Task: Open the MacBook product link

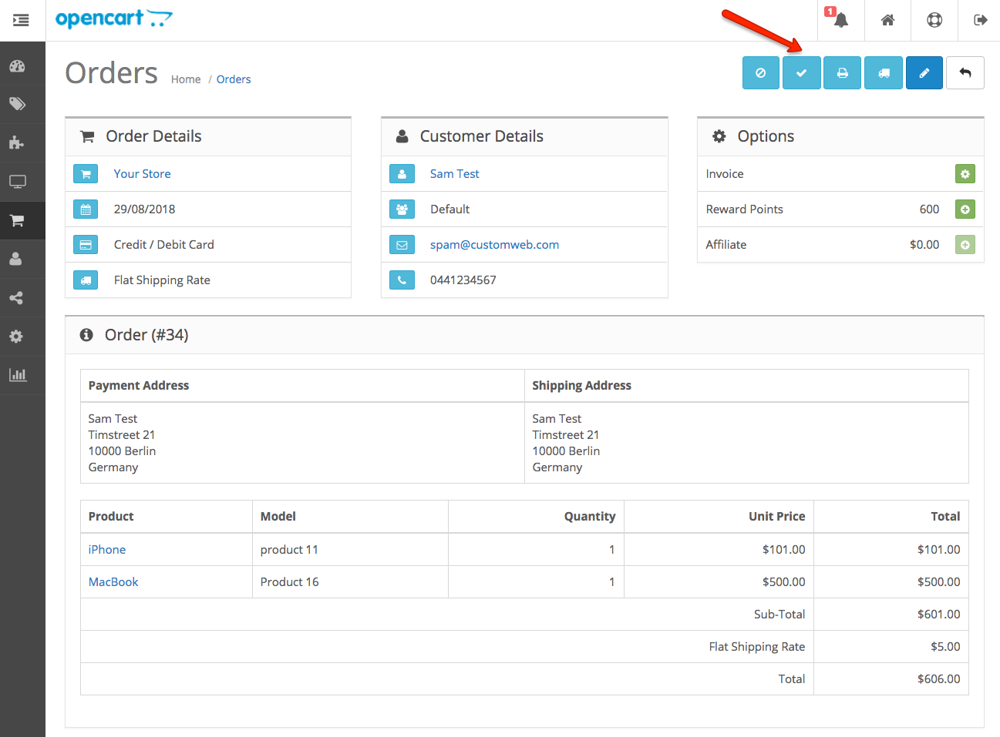Action: (113, 582)
